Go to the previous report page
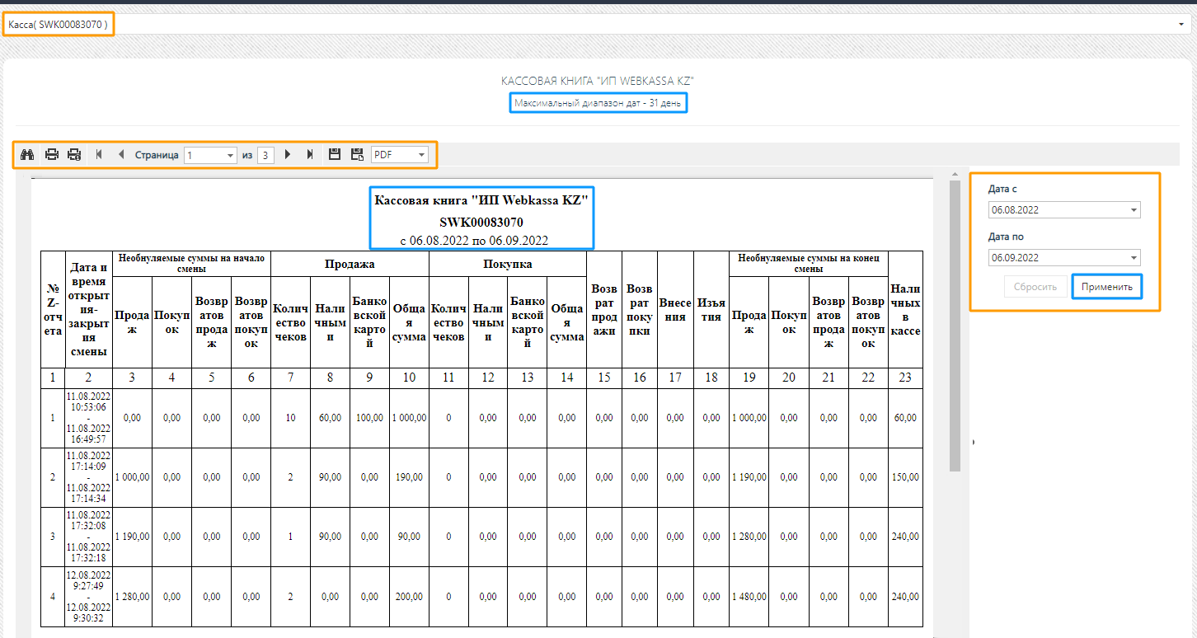 point(122,154)
